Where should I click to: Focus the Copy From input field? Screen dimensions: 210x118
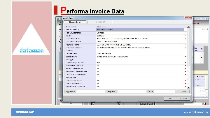click(x=91, y=91)
